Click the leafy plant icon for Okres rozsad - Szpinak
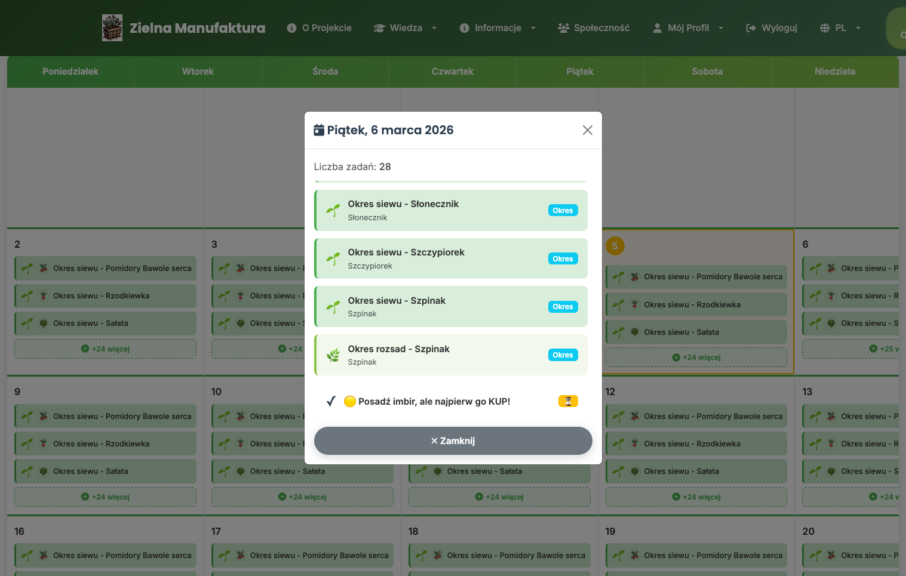 [x=333, y=355]
